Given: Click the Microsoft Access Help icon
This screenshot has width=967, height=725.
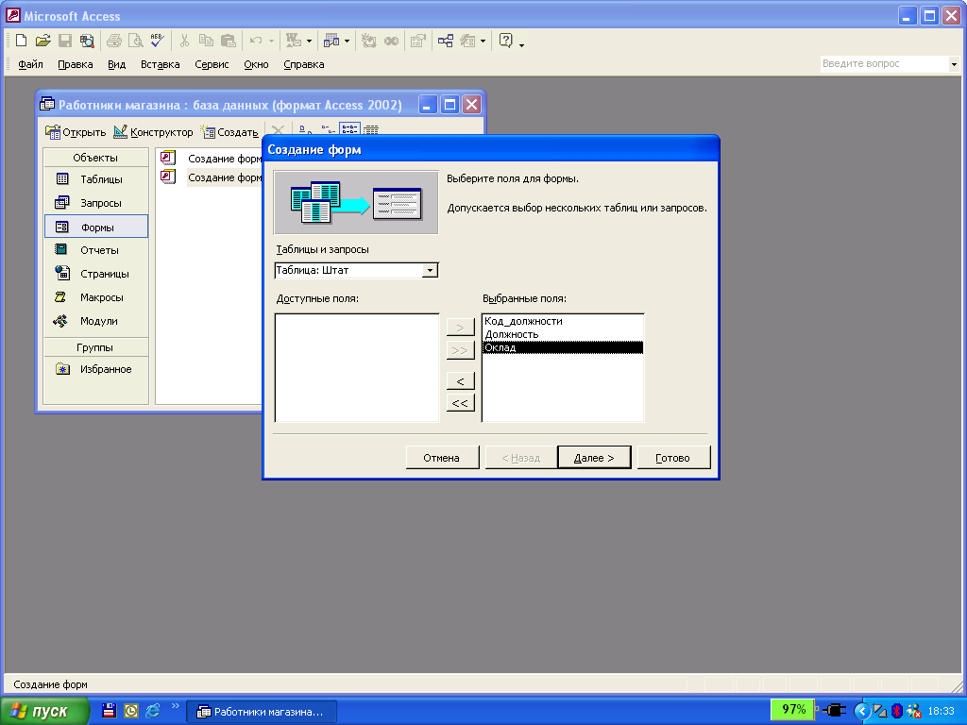Looking at the screenshot, I should click(506, 41).
